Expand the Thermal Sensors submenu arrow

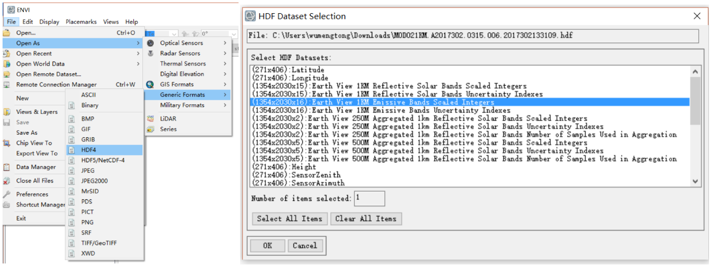point(225,64)
